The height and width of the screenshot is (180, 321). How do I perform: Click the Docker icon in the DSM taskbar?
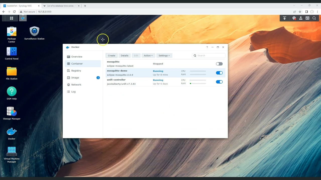(x=23, y=18)
